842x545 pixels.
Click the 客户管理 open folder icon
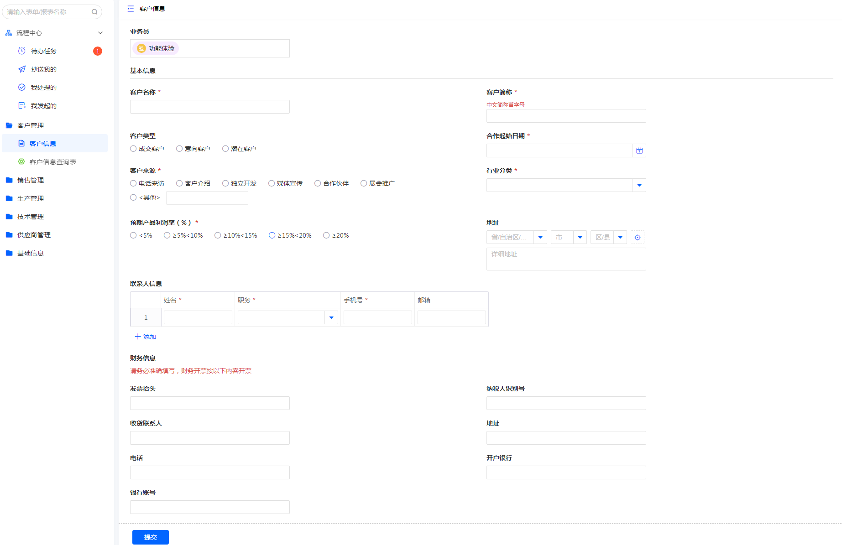9,125
